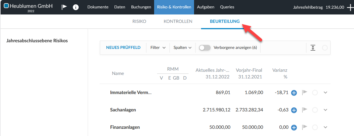354x136 pixels.
Task: Flag the Immaterielle Verm… row
Action: (305, 93)
